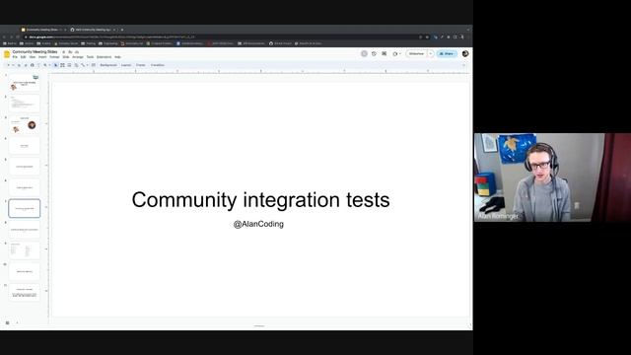Click the Add comment toolbar icon
The height and width of the screenshot is (355, 631).
click(x=94, y=65)
